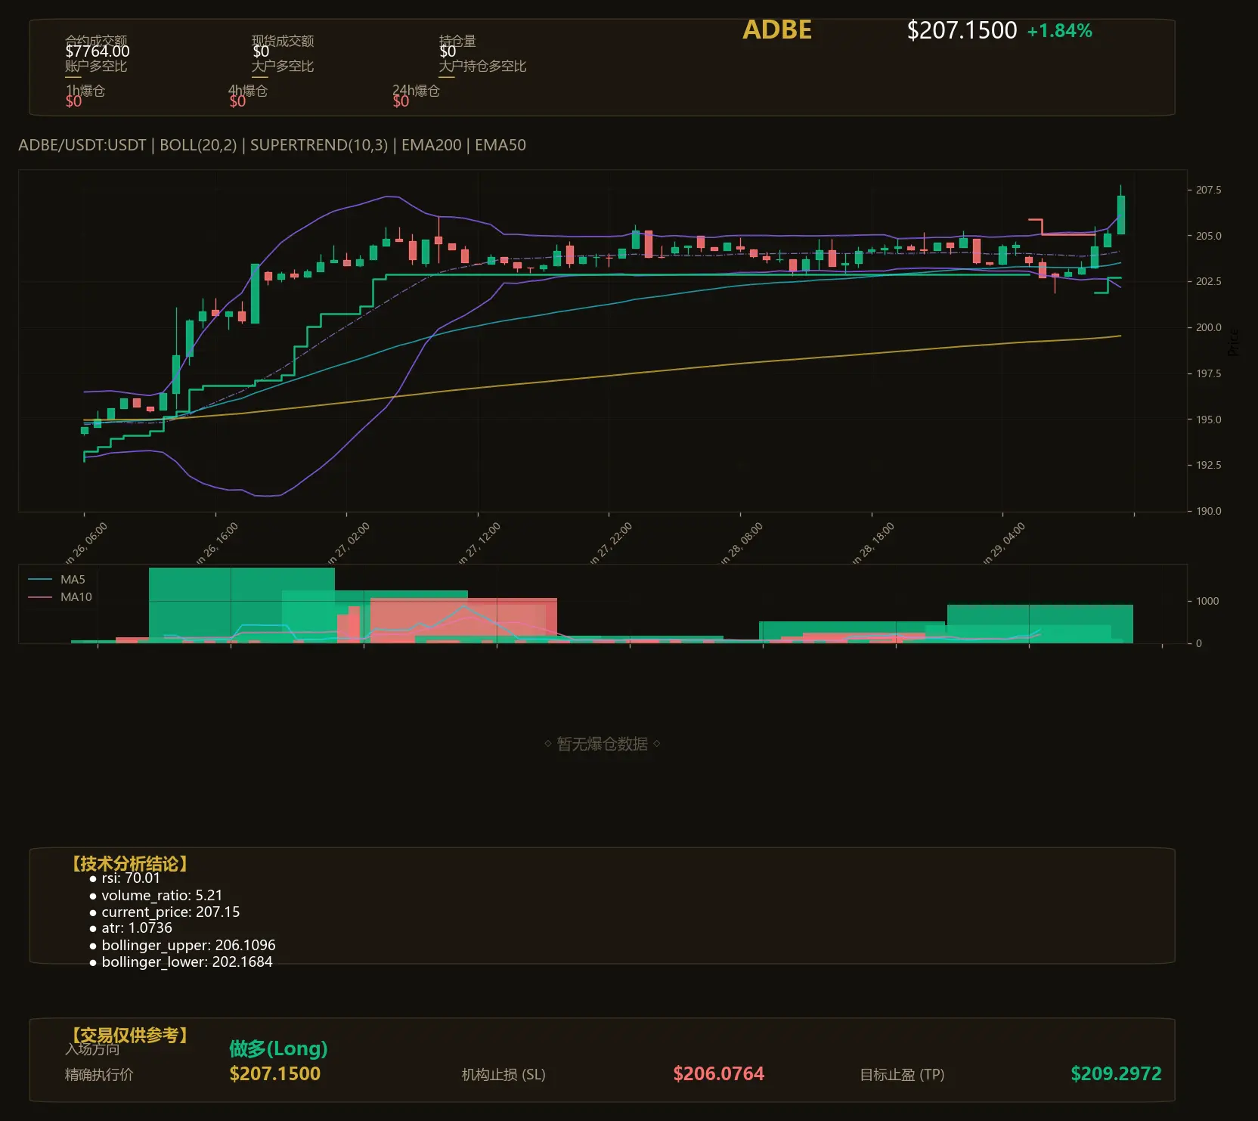Click the 27, 12:00 time axis label
1258x1121 pixels.
[x=479, y=543]
